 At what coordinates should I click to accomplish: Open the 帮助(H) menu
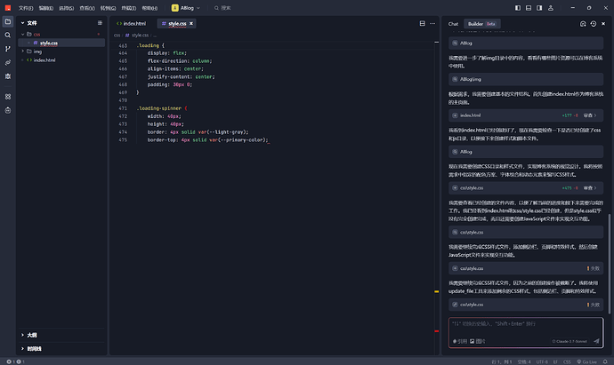(149, 8)
